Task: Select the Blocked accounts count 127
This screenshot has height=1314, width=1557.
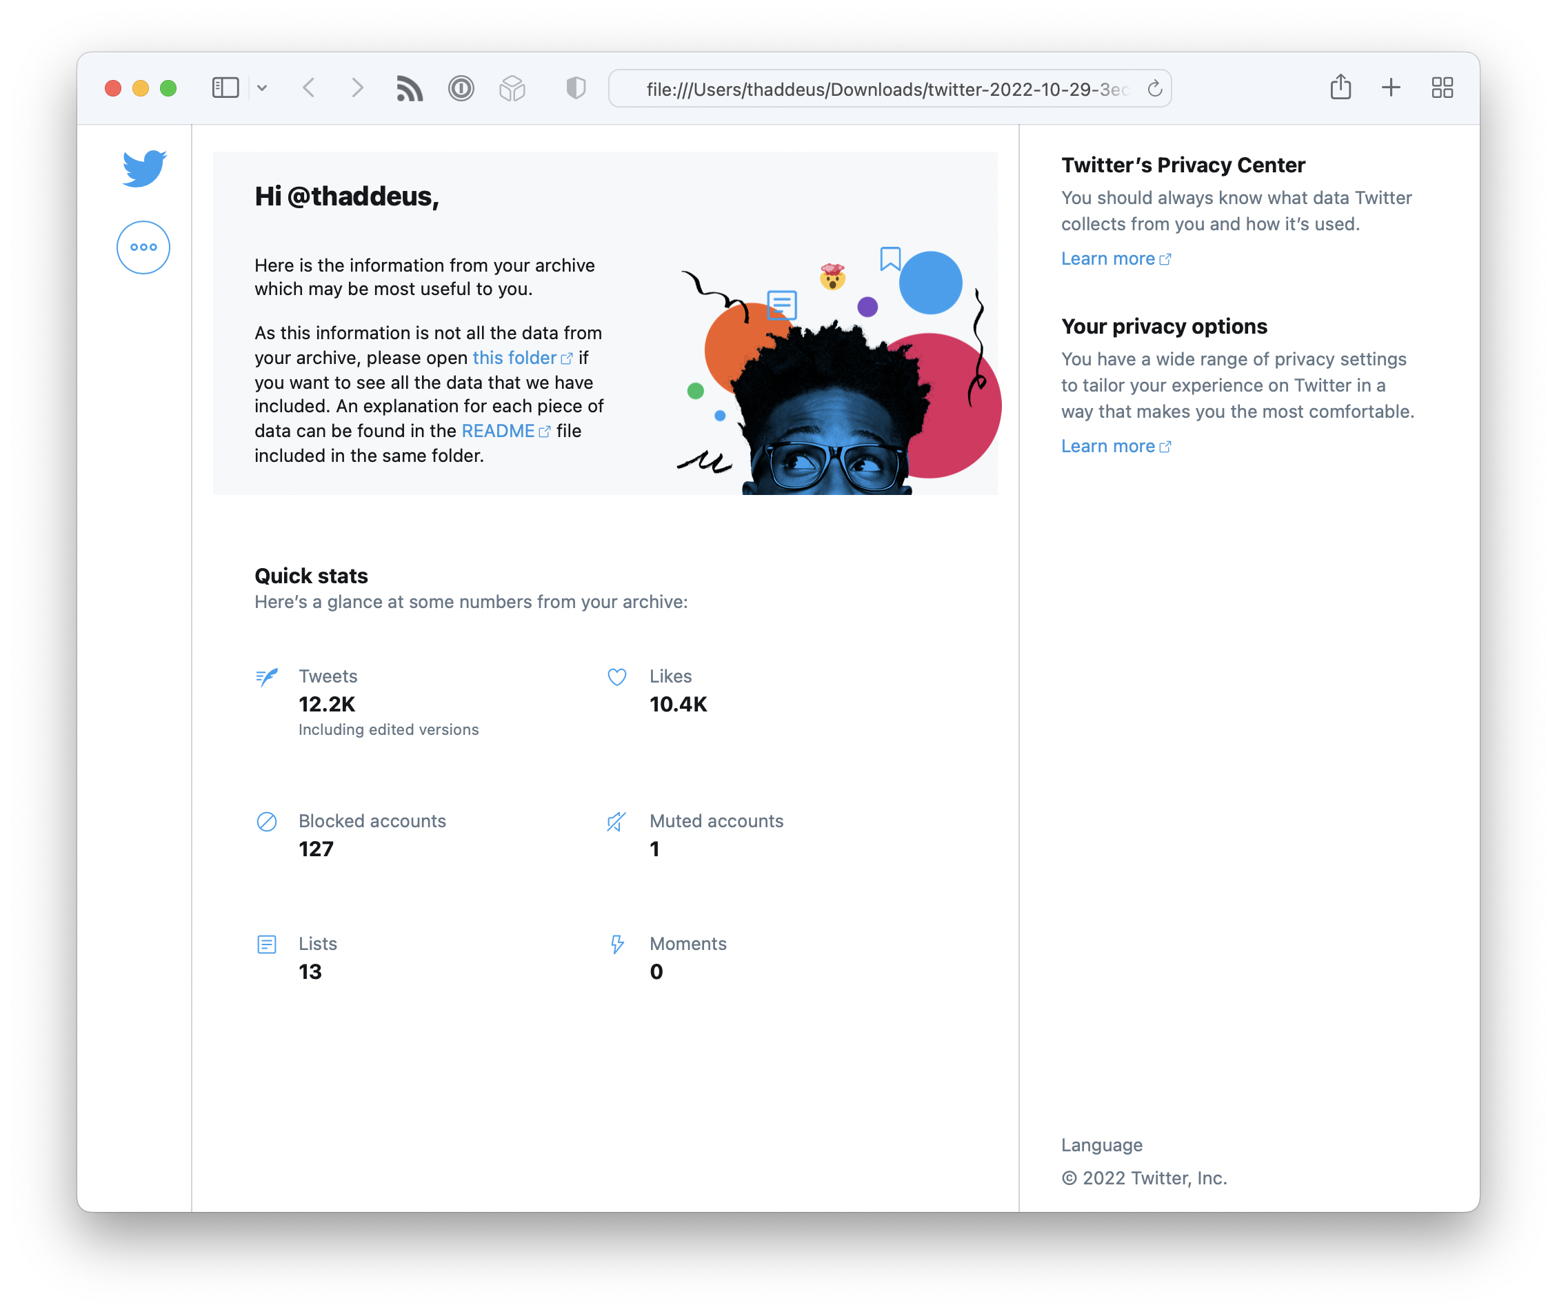Action: tap(316, 849)
